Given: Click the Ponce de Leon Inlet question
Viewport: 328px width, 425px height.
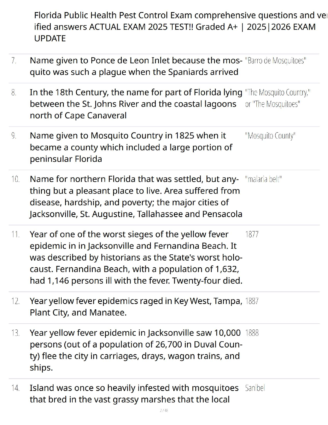Looking at the screenshot, I should coord(136,66).
